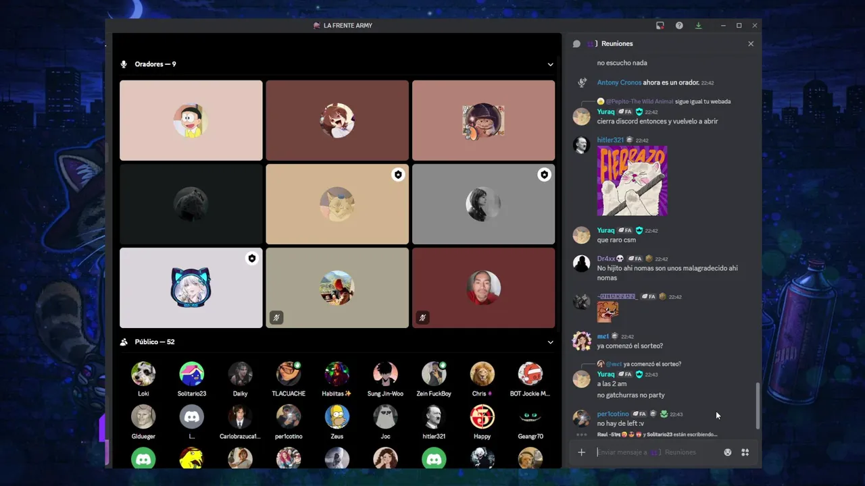
Task: Open Gldueger's audience avatar
Action: [143, 417]
